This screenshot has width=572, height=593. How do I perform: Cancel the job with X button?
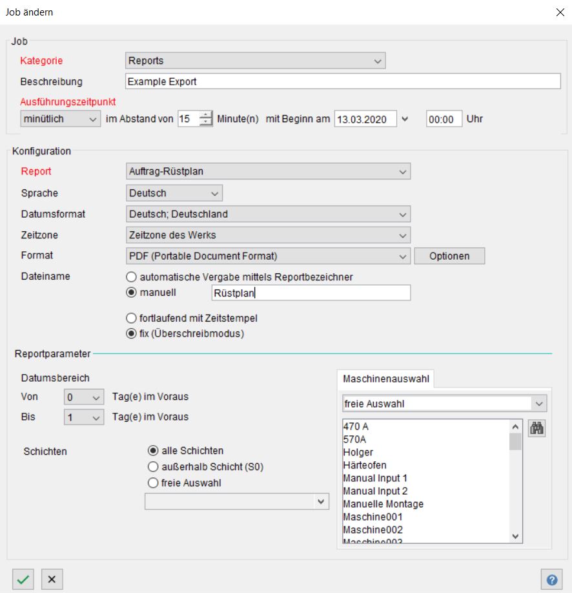(52, 579)
